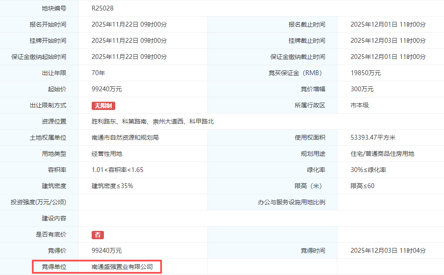The width and height of the screenshot is (444, 275).
Task: Click the red 否 badge
Action: coord(98,235)
